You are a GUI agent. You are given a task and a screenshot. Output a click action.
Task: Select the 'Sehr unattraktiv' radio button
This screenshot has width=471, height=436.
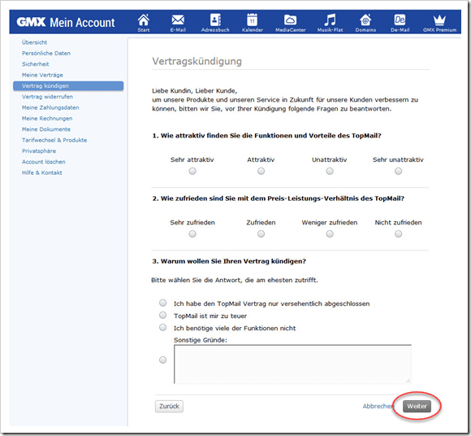coord(398,171)
